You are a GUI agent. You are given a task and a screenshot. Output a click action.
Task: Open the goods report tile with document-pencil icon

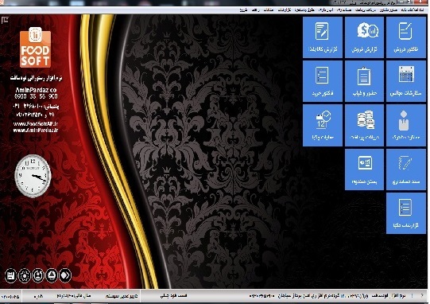coord(323,37)
